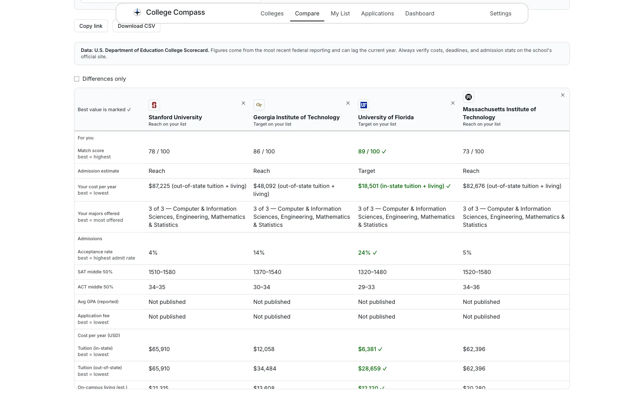644x402 pixels.
Task: Click the SAT middle 50% label
Action: pyautogui.click(x=95, y=272)
